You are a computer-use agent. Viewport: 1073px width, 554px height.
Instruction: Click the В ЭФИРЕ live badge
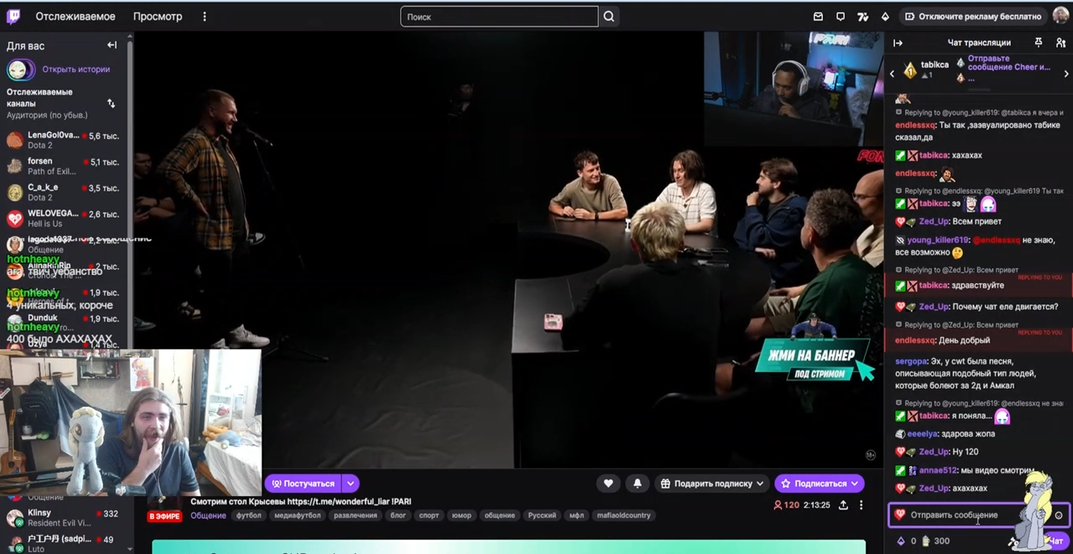click(x=164, y=516)
